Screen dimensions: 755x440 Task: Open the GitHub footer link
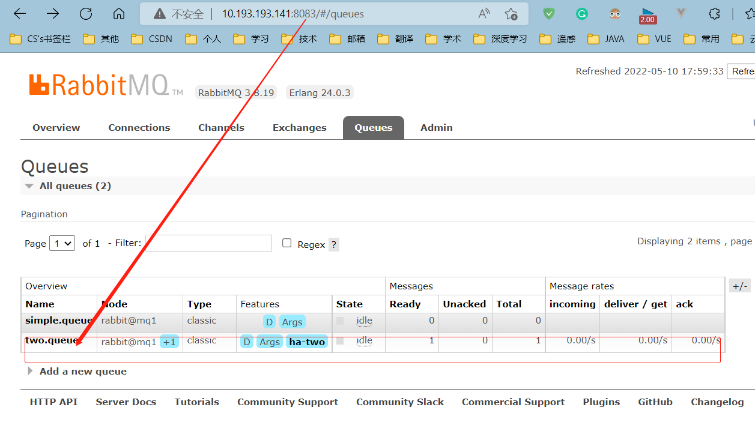(655, 402)
